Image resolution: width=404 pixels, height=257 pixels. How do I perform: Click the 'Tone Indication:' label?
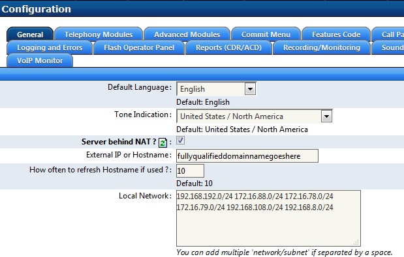[x=143, y=115]
